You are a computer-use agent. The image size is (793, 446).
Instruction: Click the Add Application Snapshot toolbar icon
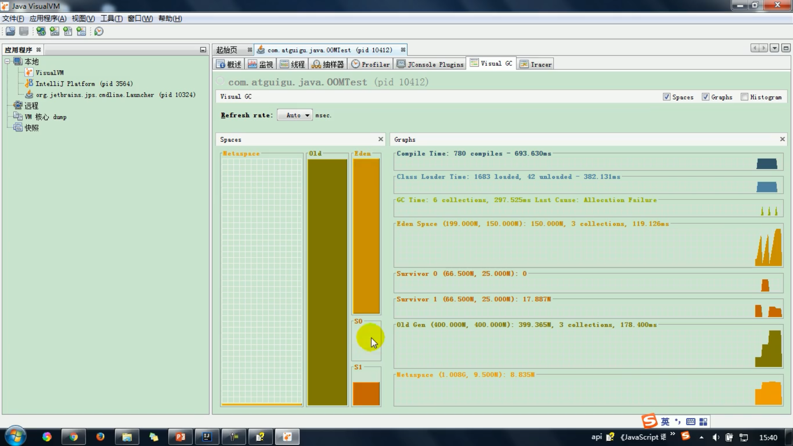coord(81,31)
